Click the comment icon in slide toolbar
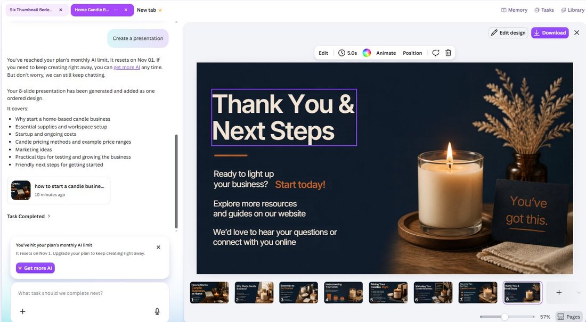This screenshot has height=322, width=586. [436, 53]
